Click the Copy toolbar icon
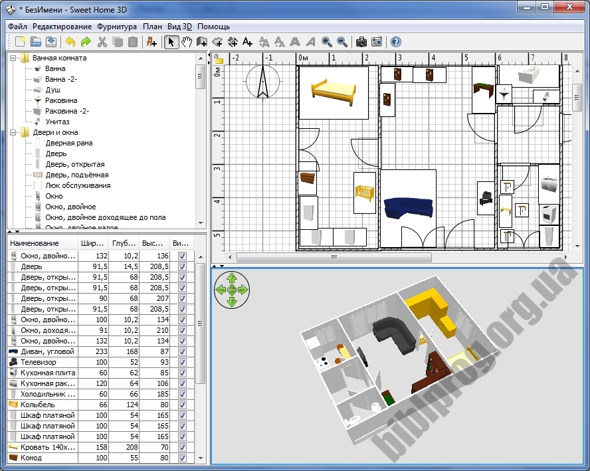Screen dimensions: 590x471 pos(118,42)
